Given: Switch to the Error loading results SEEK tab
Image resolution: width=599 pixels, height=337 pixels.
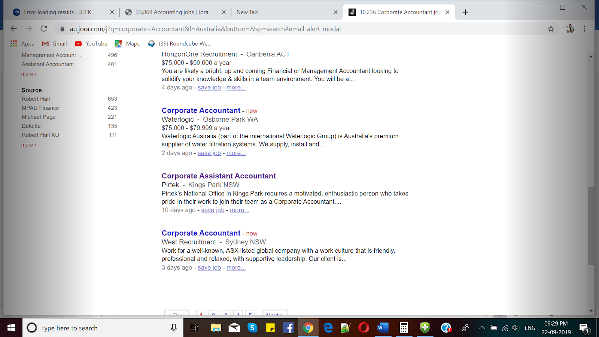Looking at the screenshot, I should point(58,12).
